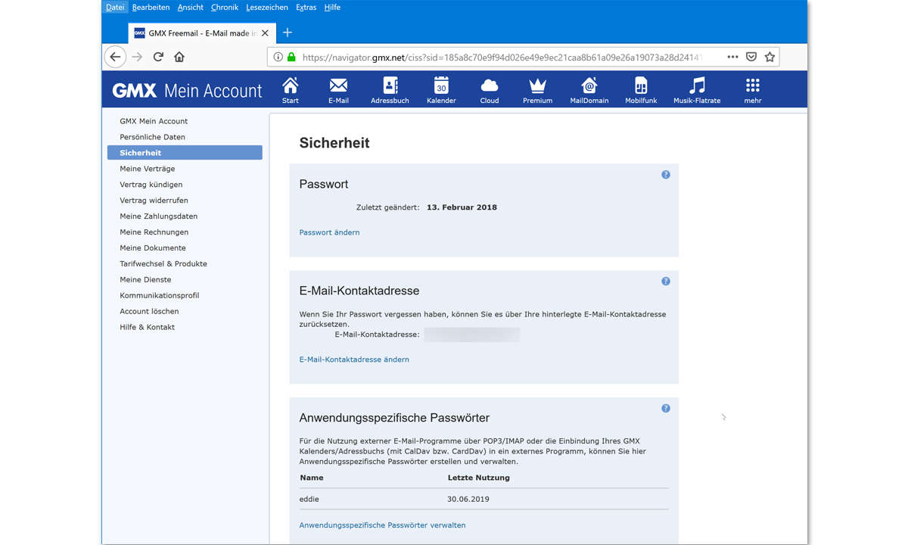The height and width of the screenshot is (545, 908).
Task: Open Meine Dokumente in sidebar
Action: (152, 248)
